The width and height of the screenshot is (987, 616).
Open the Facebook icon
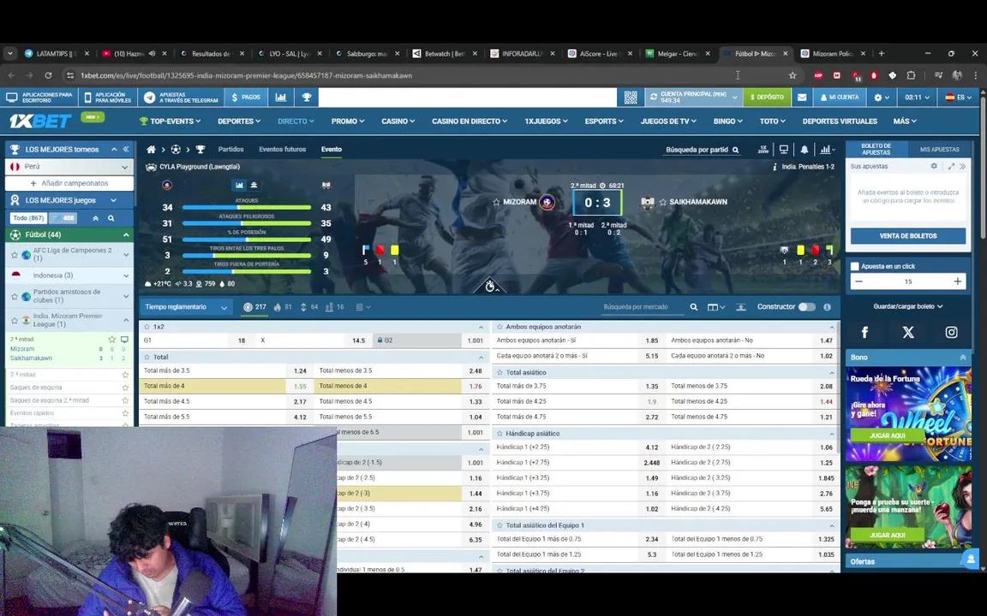[x=864, y=332]
